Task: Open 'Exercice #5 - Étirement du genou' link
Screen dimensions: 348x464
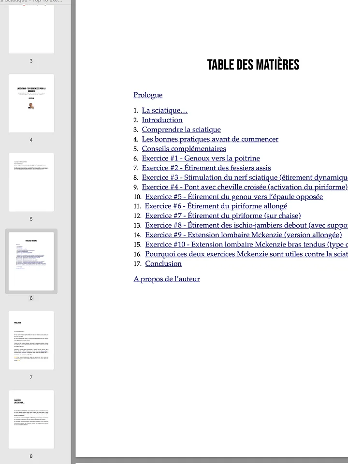Action: point(234,197)
